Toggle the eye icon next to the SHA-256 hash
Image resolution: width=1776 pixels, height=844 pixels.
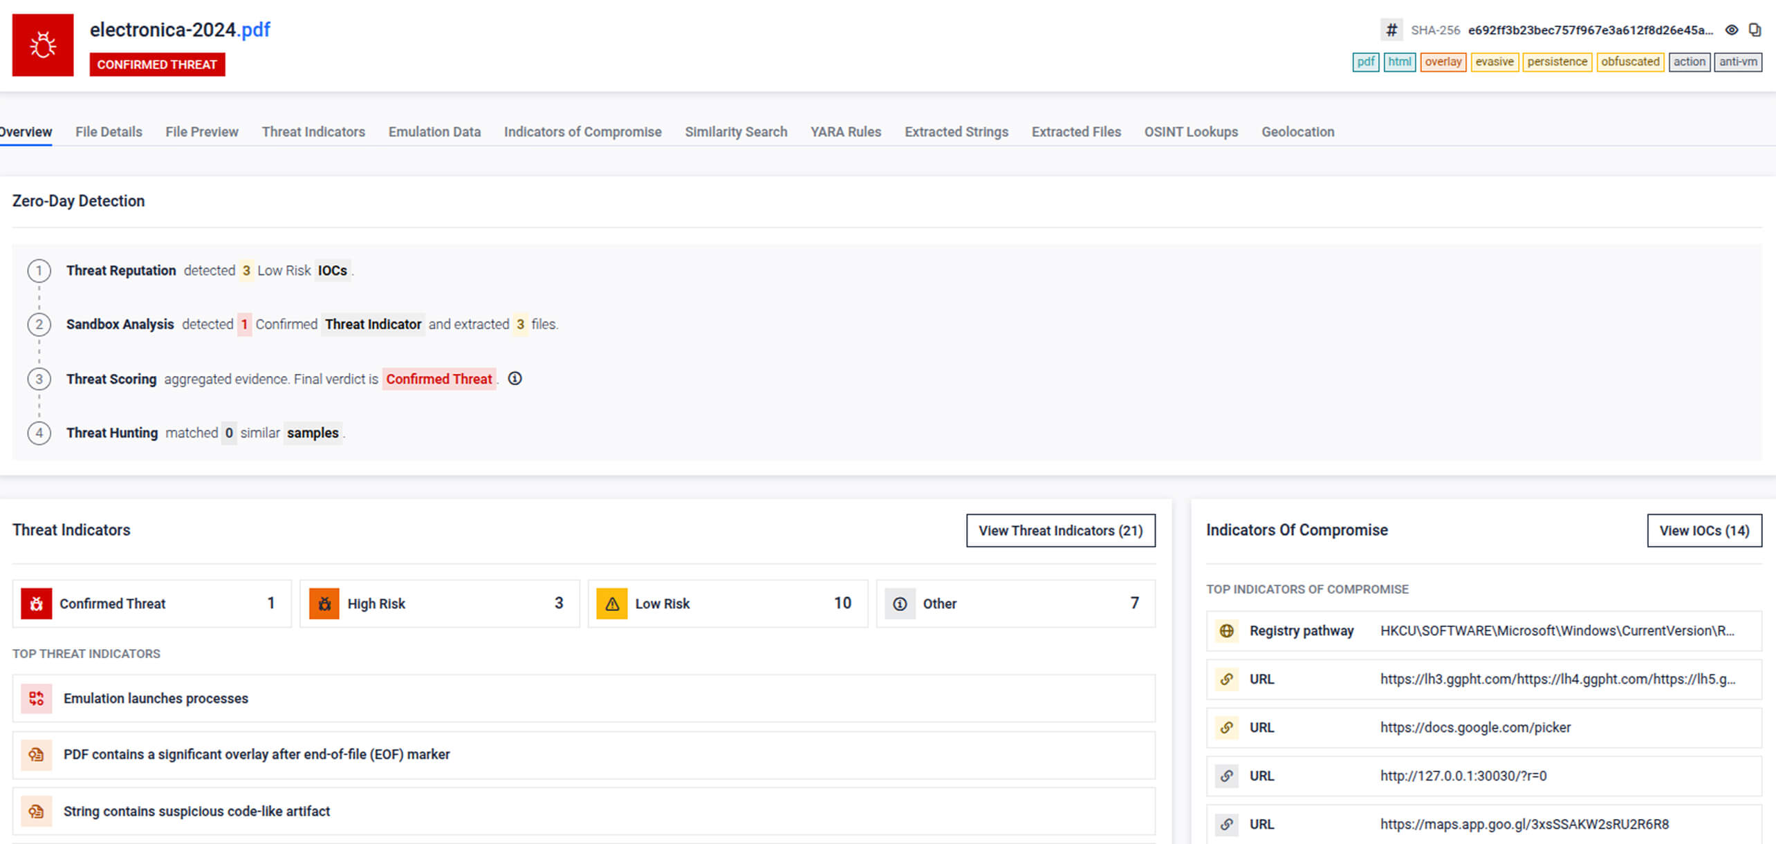(x=1732, y=30)
